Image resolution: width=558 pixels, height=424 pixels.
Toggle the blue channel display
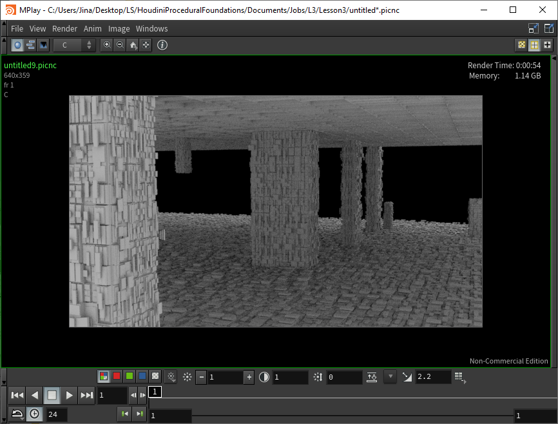click(x=142, y=376)
